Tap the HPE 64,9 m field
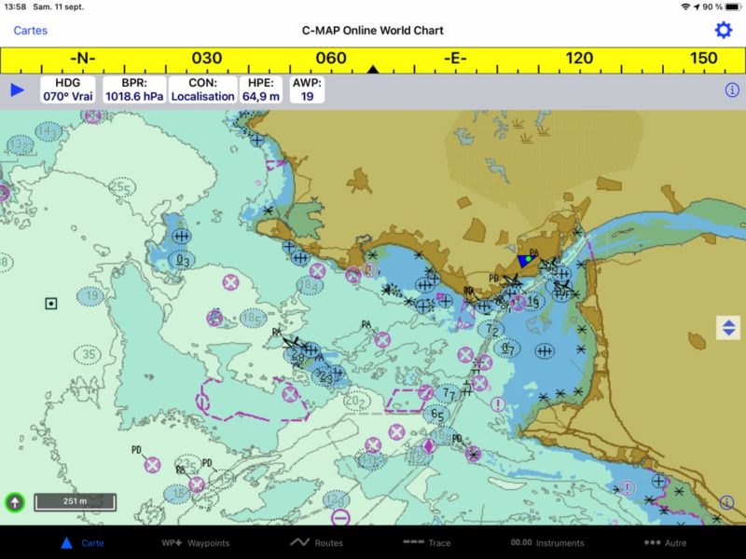 coord(261,90)
